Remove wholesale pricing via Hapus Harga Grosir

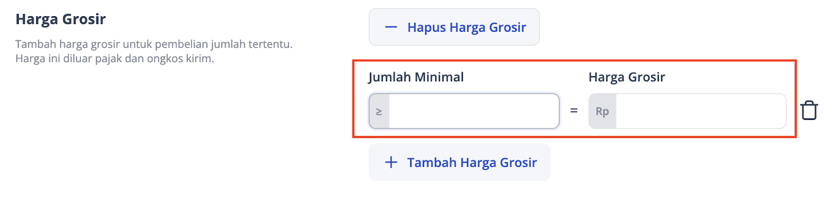point(454,27)
